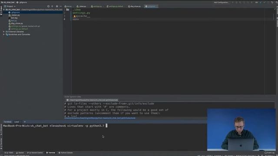Click the VCS commit checkmark icon
The width and height of the screenshot is (278, 156).
[x=265, y=3]
